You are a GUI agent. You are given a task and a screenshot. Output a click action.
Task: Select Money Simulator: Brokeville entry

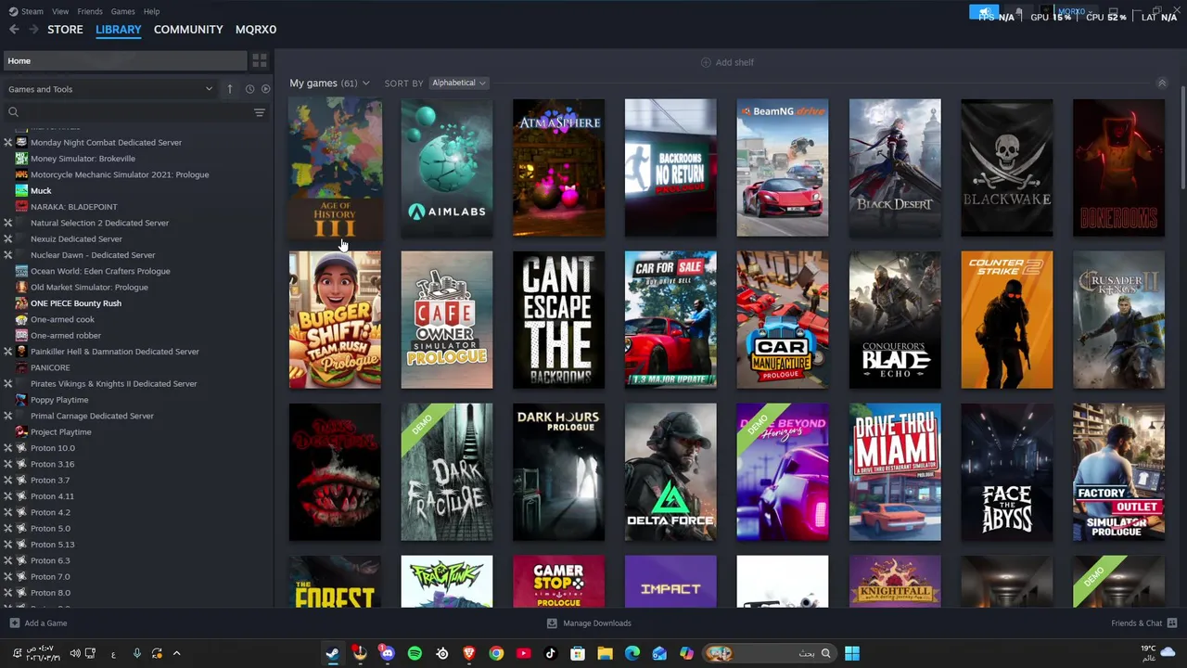(x=83, y=159)
